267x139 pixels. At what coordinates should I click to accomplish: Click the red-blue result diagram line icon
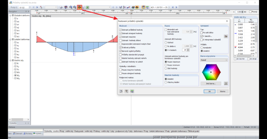[x=128, y=7]
